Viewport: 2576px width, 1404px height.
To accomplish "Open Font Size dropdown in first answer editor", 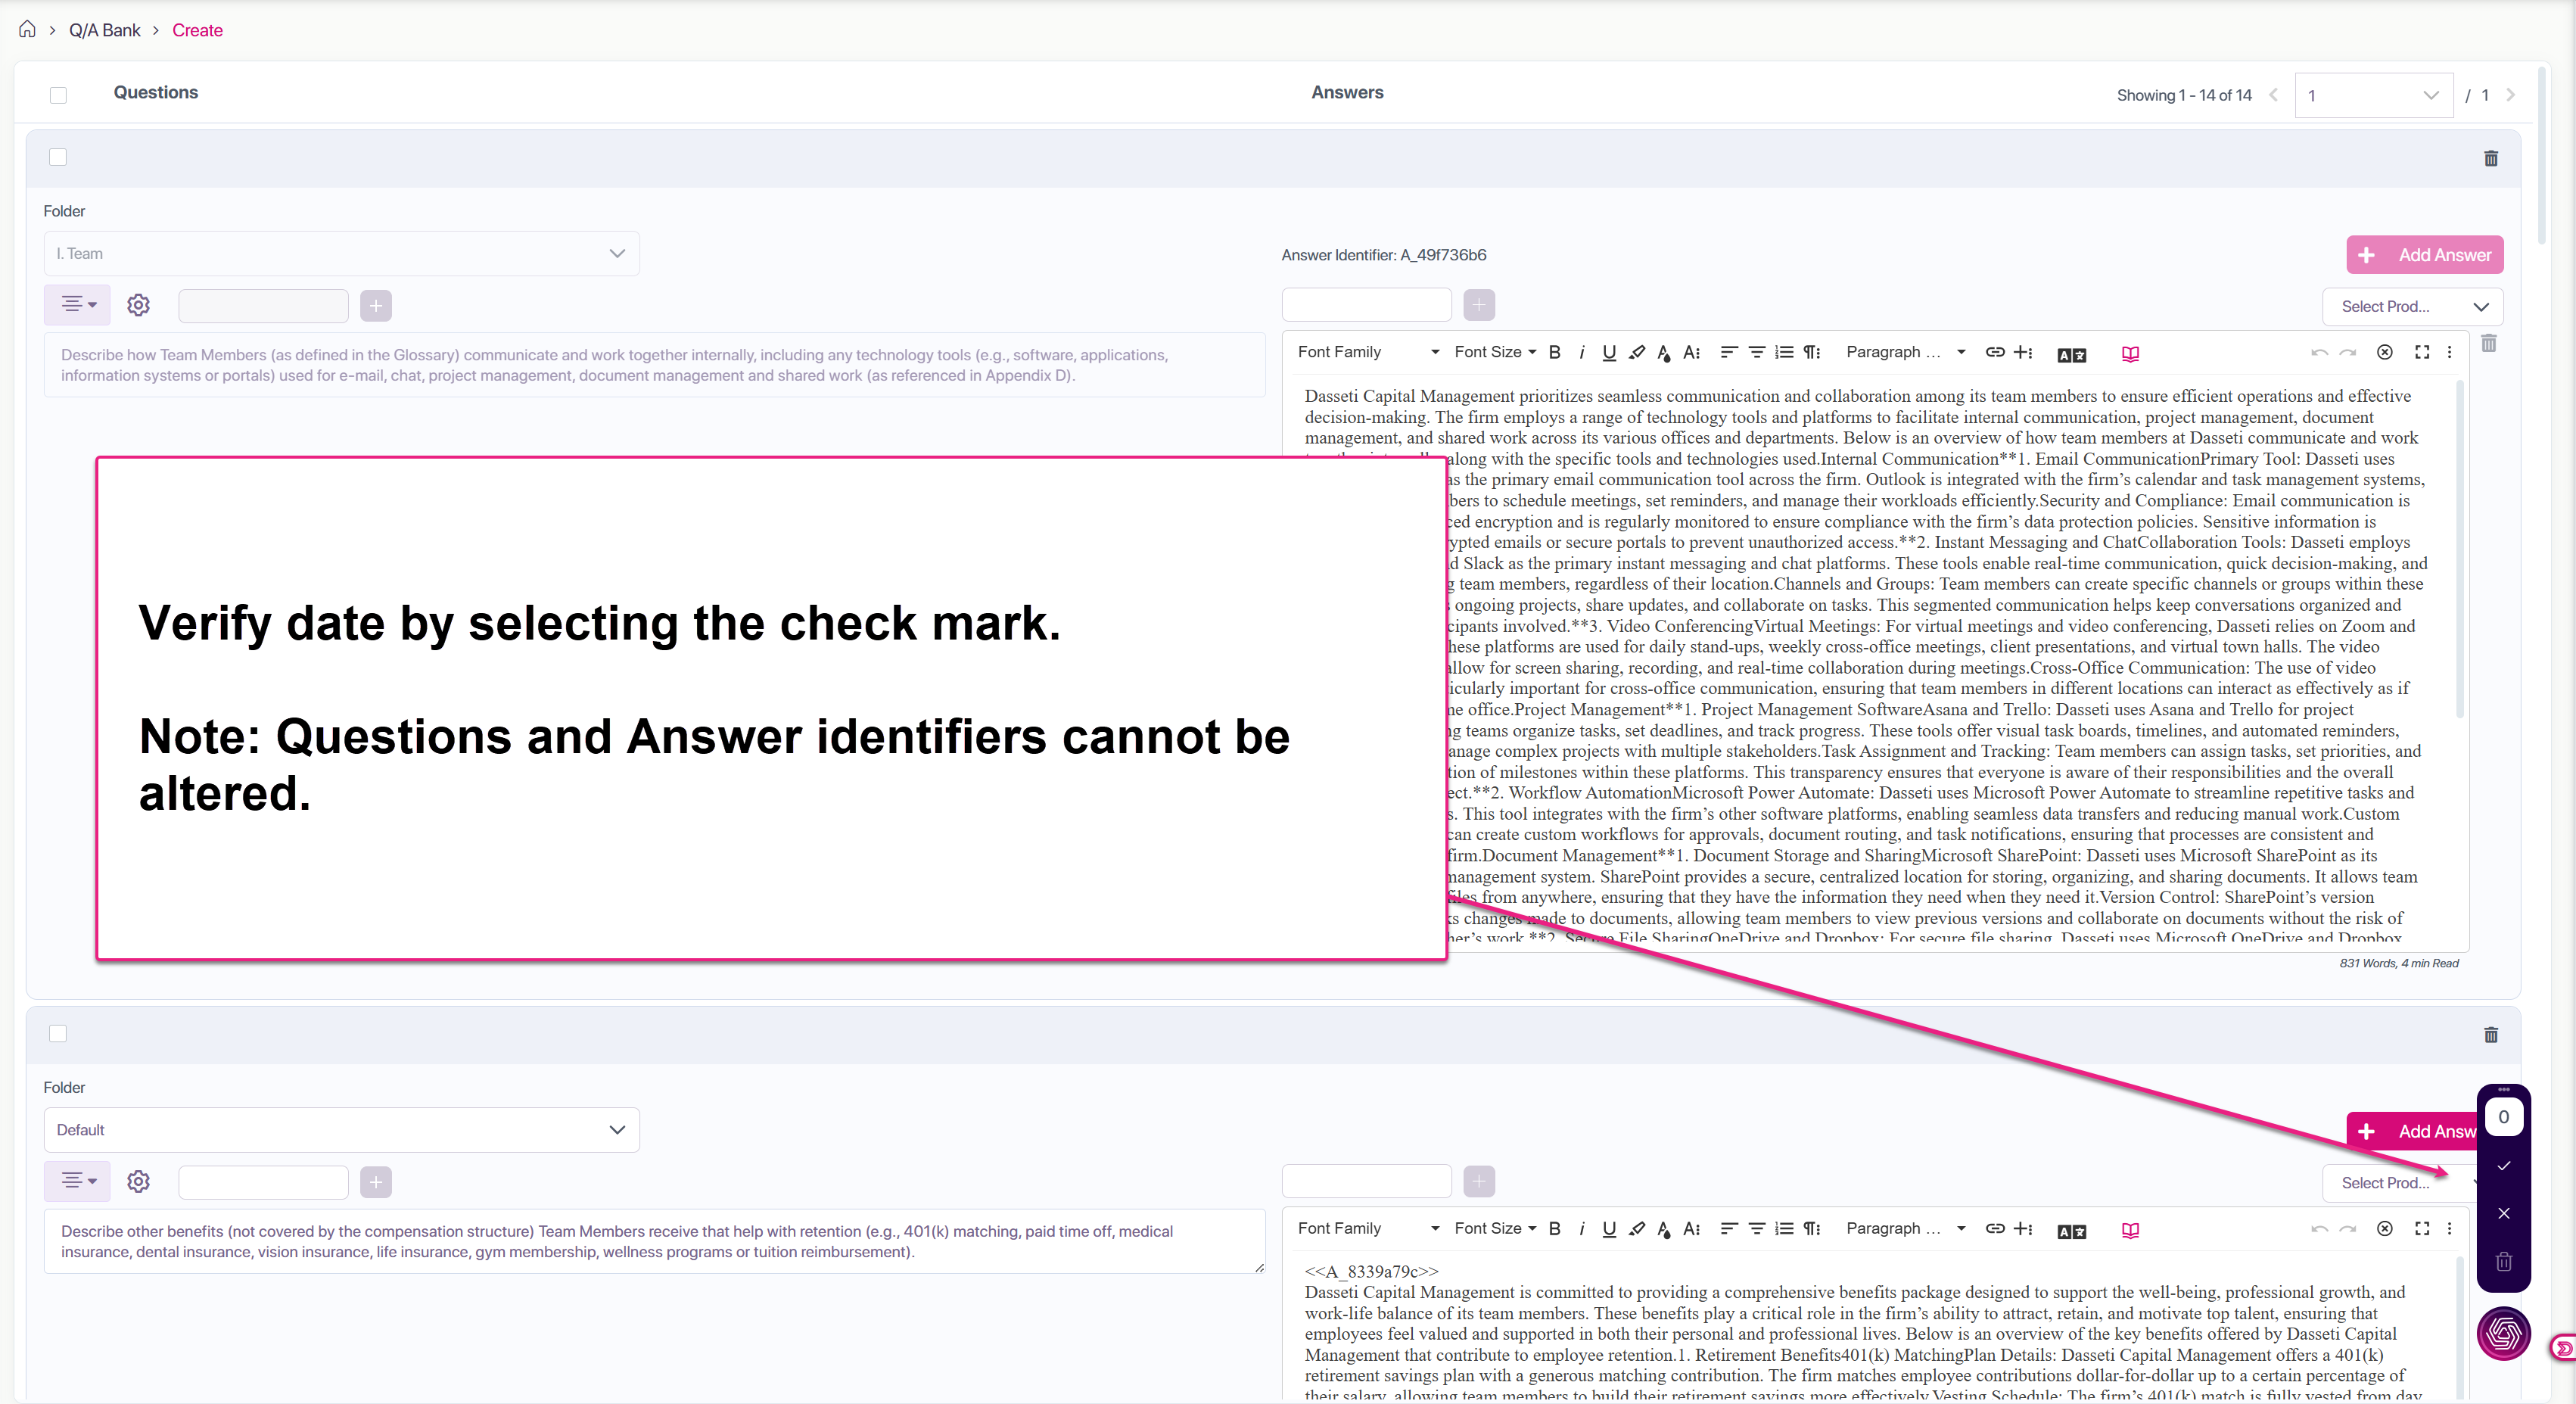I will tap(1495, 352).
